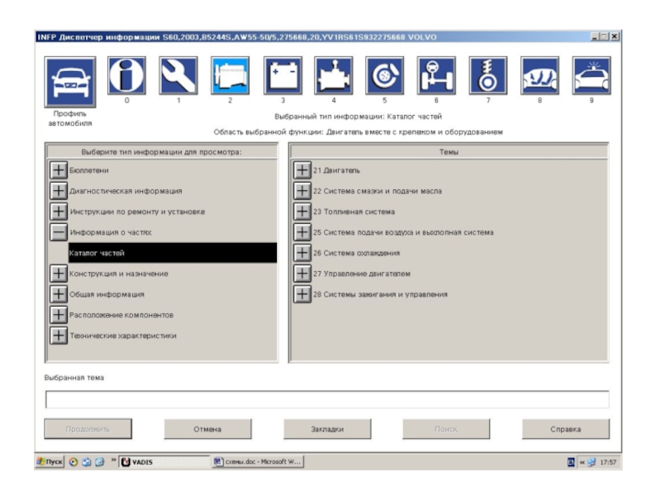Open Справка help
The height and width of the screenshot is (496, 661).
[x=566, y=429]
